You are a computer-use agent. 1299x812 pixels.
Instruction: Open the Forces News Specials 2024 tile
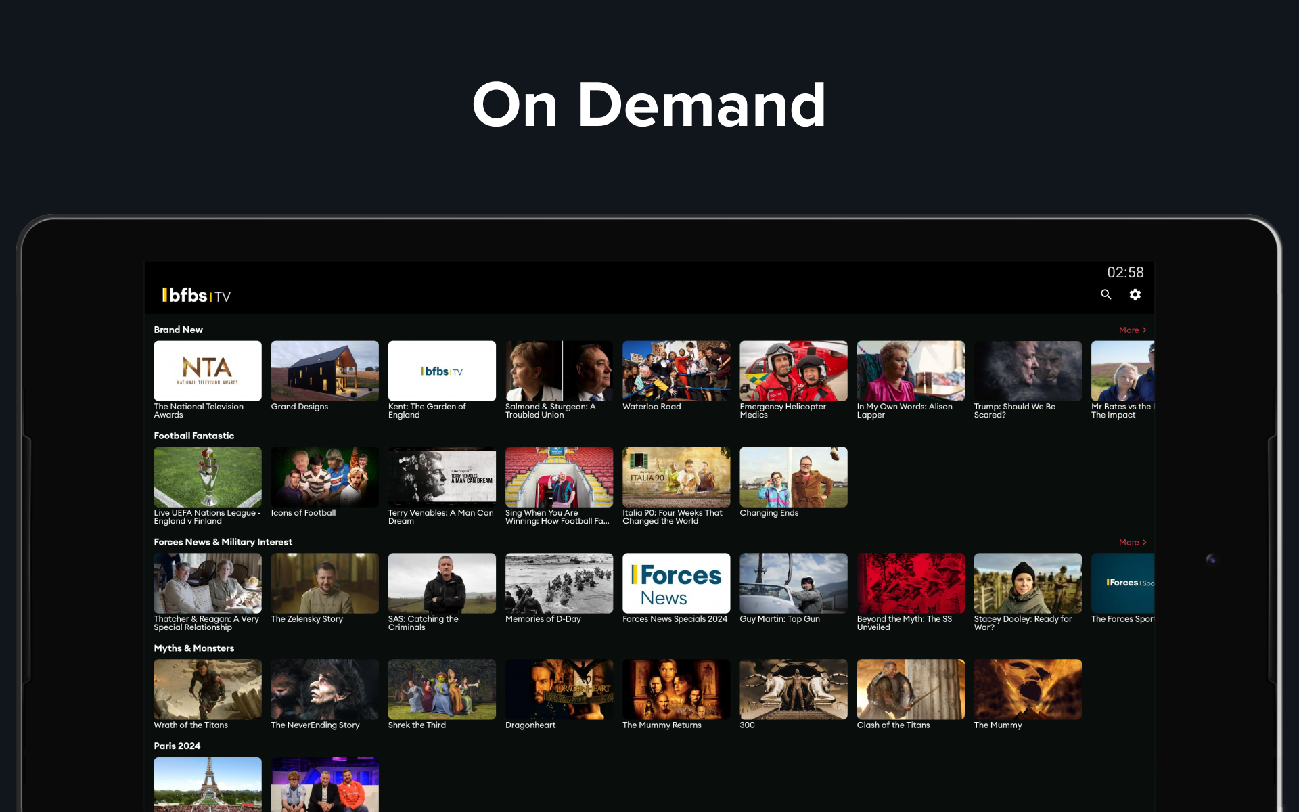tap(676, 583)
